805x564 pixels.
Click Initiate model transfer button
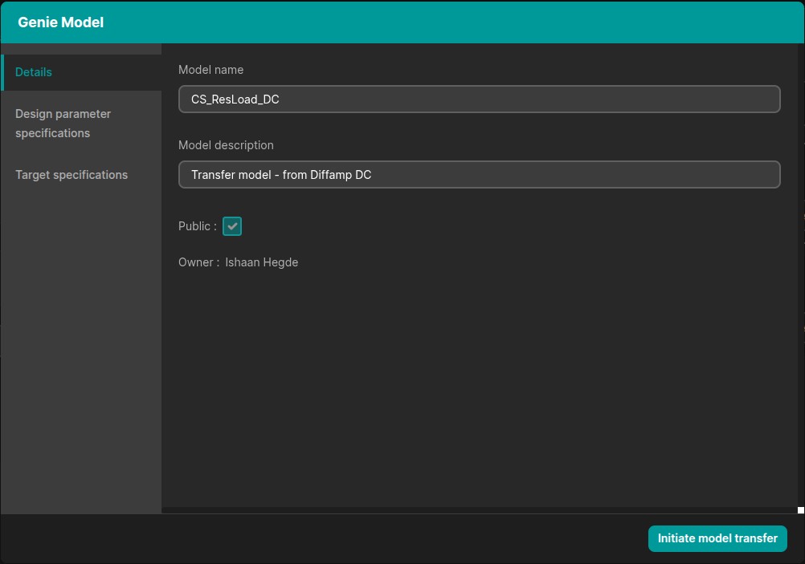(x=717, y=538)
